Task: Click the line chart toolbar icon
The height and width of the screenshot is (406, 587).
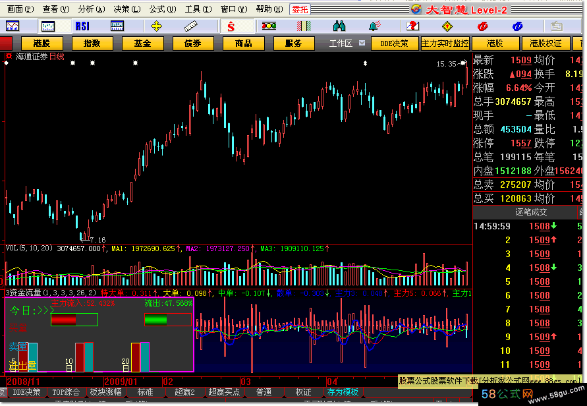Action: 13,26
